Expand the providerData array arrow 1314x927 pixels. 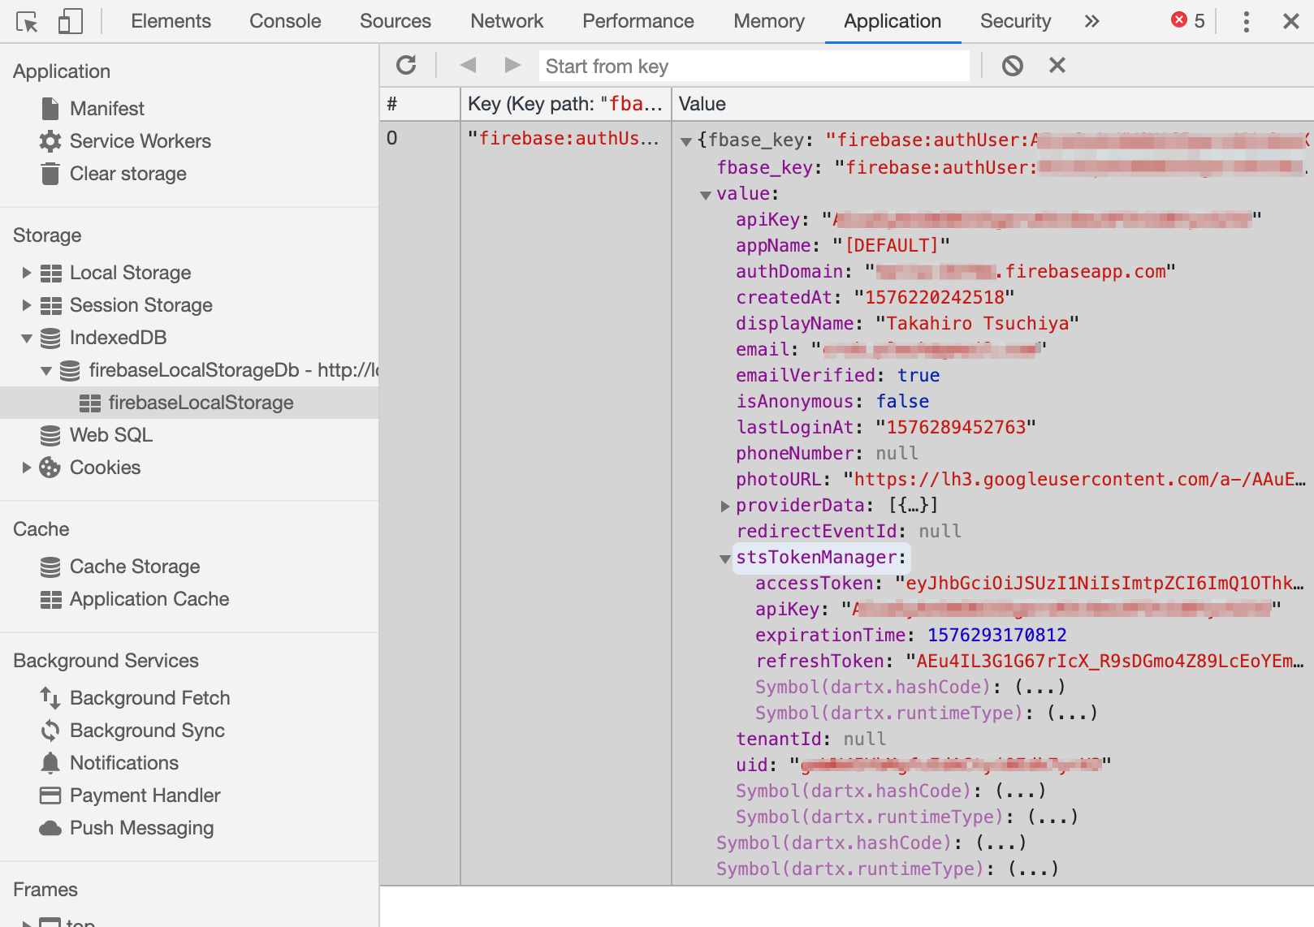point(725,507)
